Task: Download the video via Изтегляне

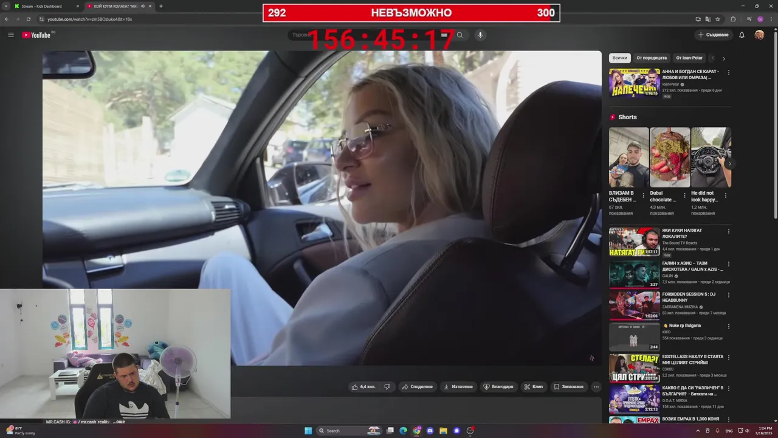Action: 458,386
